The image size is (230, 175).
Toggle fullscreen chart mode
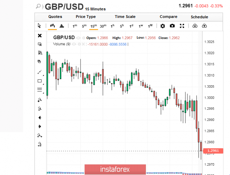182,26
